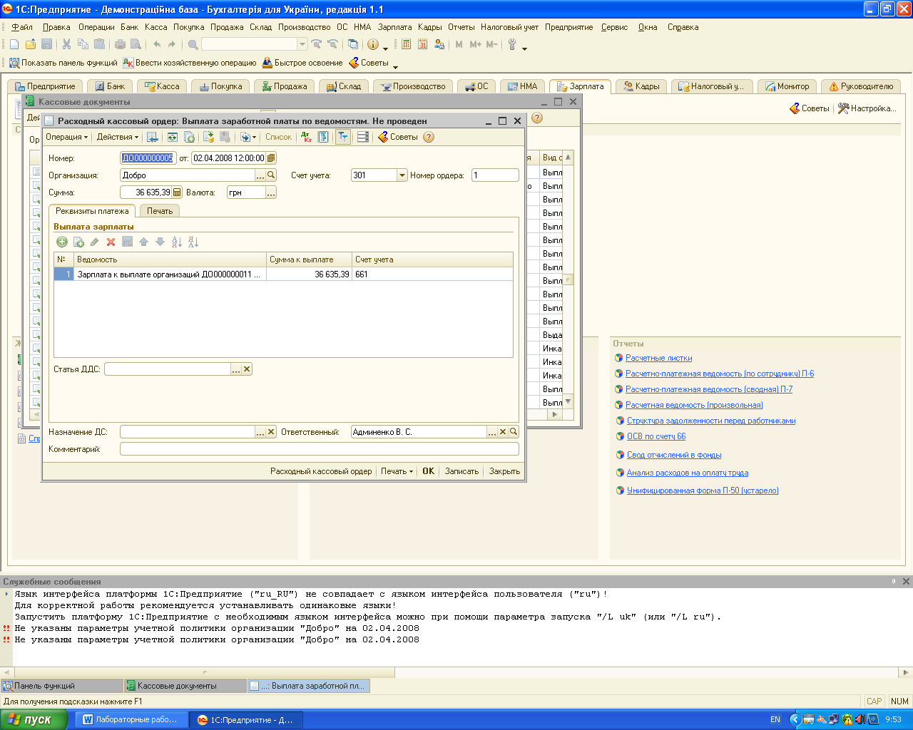Click the question mark help icon in order toolbar
The width and height of the screenshot is (913, 730).
(x=429, y=137)
